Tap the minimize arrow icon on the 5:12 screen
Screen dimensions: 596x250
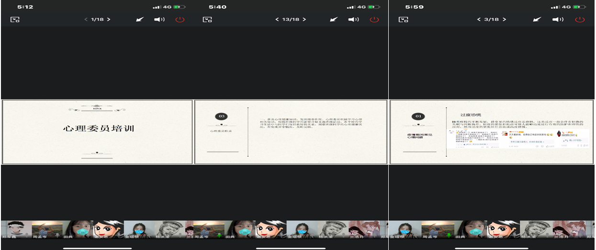(x=140, y=20)
